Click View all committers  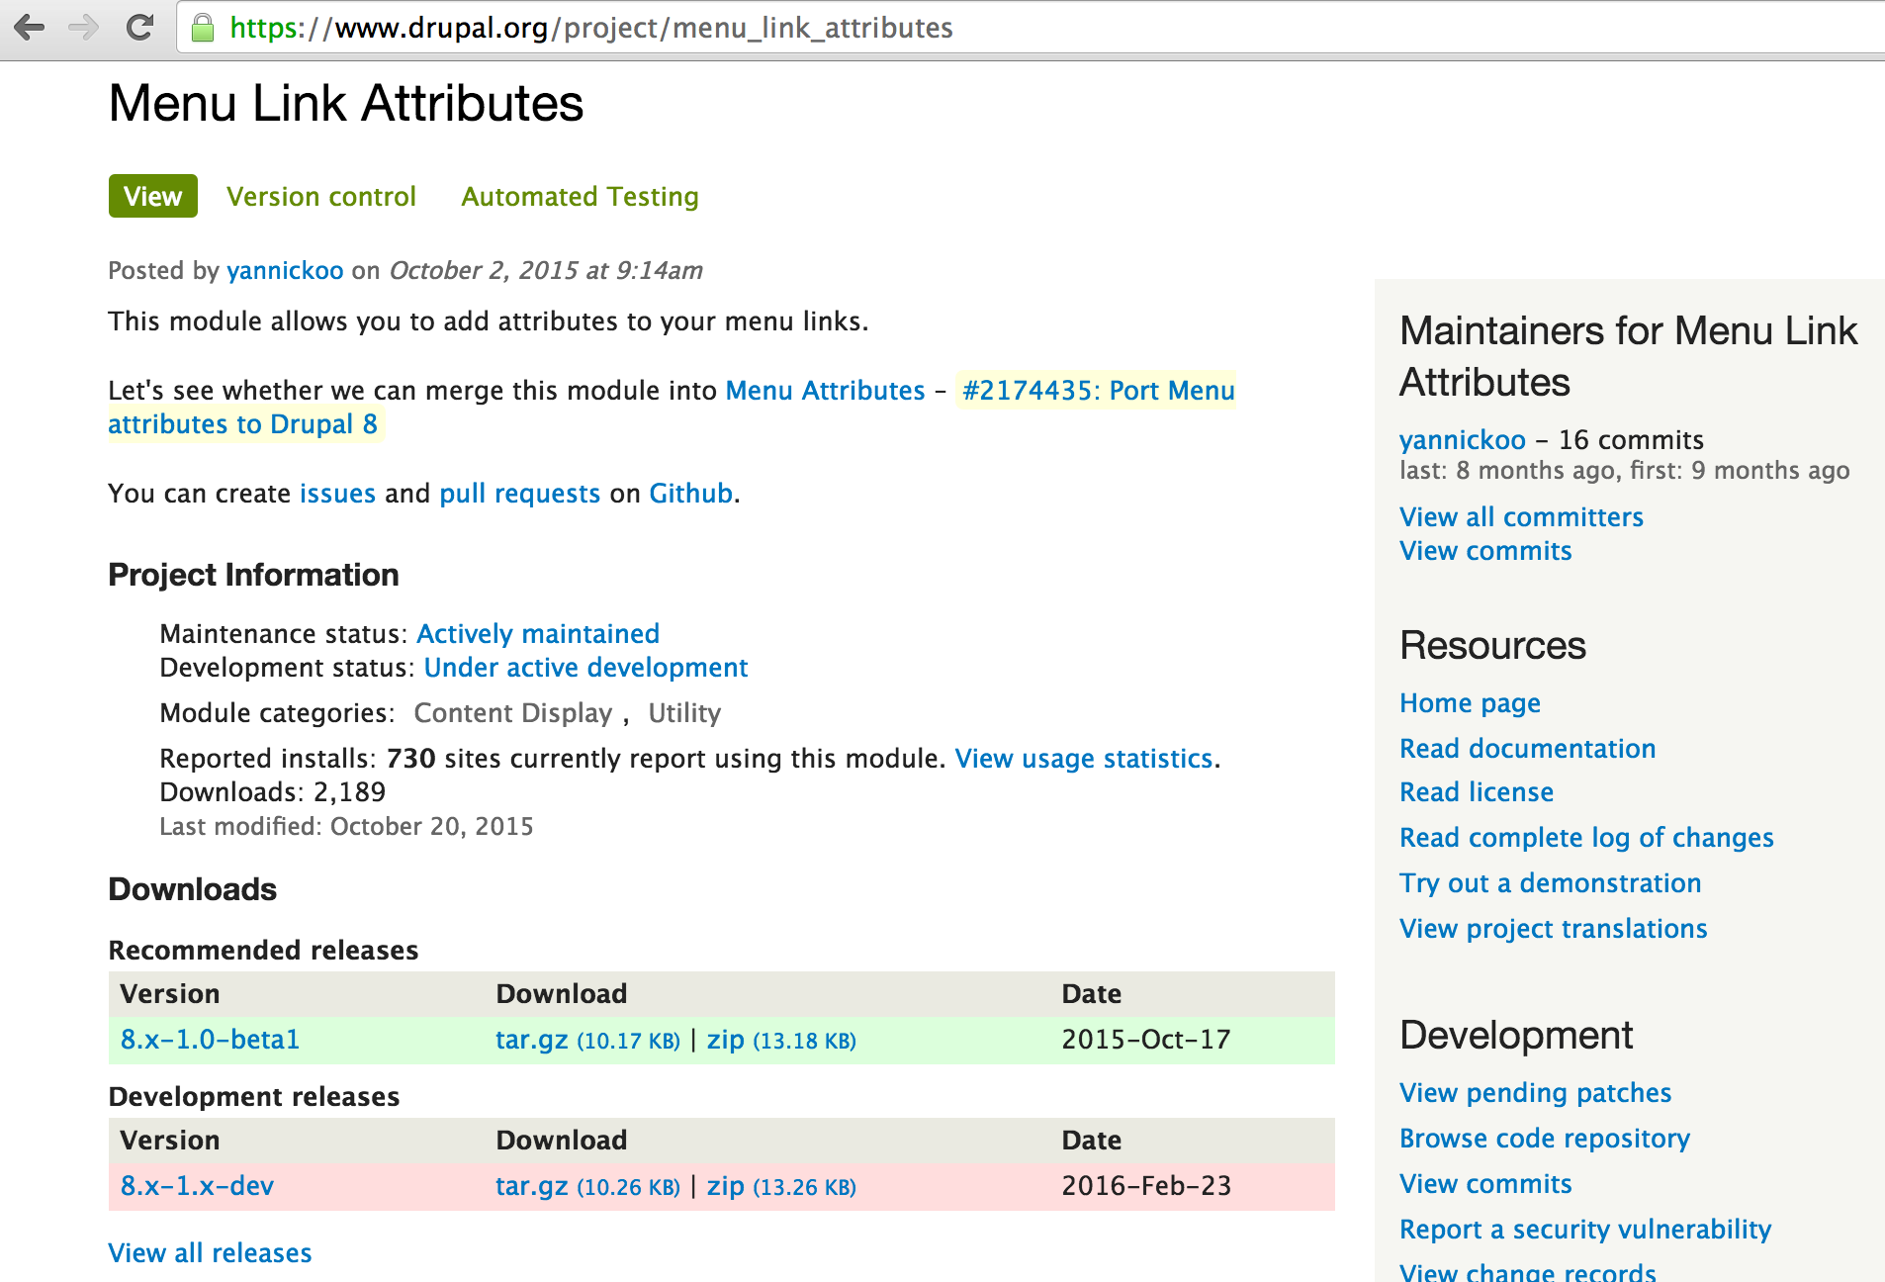[1521, 516]
